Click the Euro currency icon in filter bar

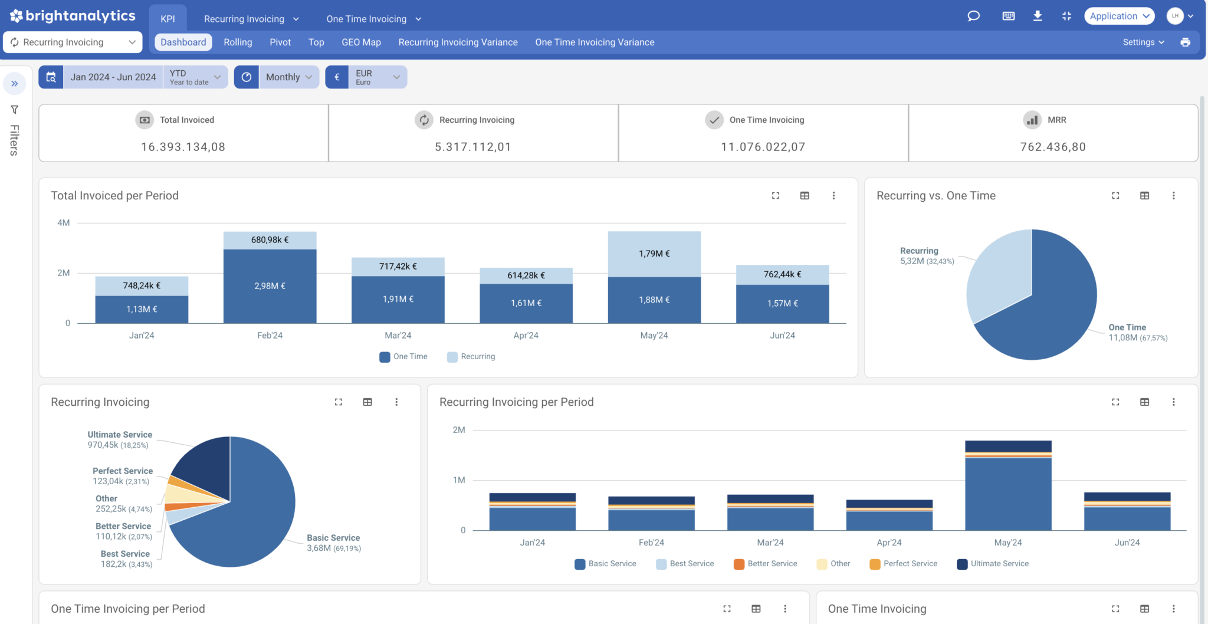coord(337,77)
